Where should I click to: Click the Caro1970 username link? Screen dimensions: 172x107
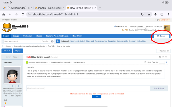[120, 26]
